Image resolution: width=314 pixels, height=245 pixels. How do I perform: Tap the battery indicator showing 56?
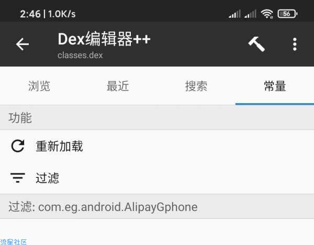pyautogui.click(x=287, y=14)
